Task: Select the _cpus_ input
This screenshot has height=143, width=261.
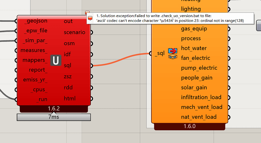Action: pos(39,89)
